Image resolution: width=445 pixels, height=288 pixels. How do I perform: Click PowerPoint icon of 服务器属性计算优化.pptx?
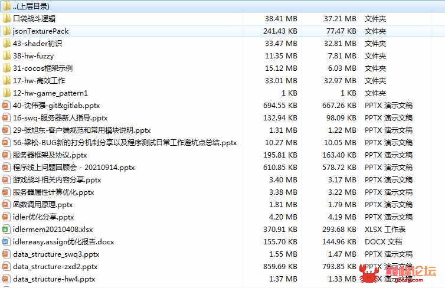[6, 192]
